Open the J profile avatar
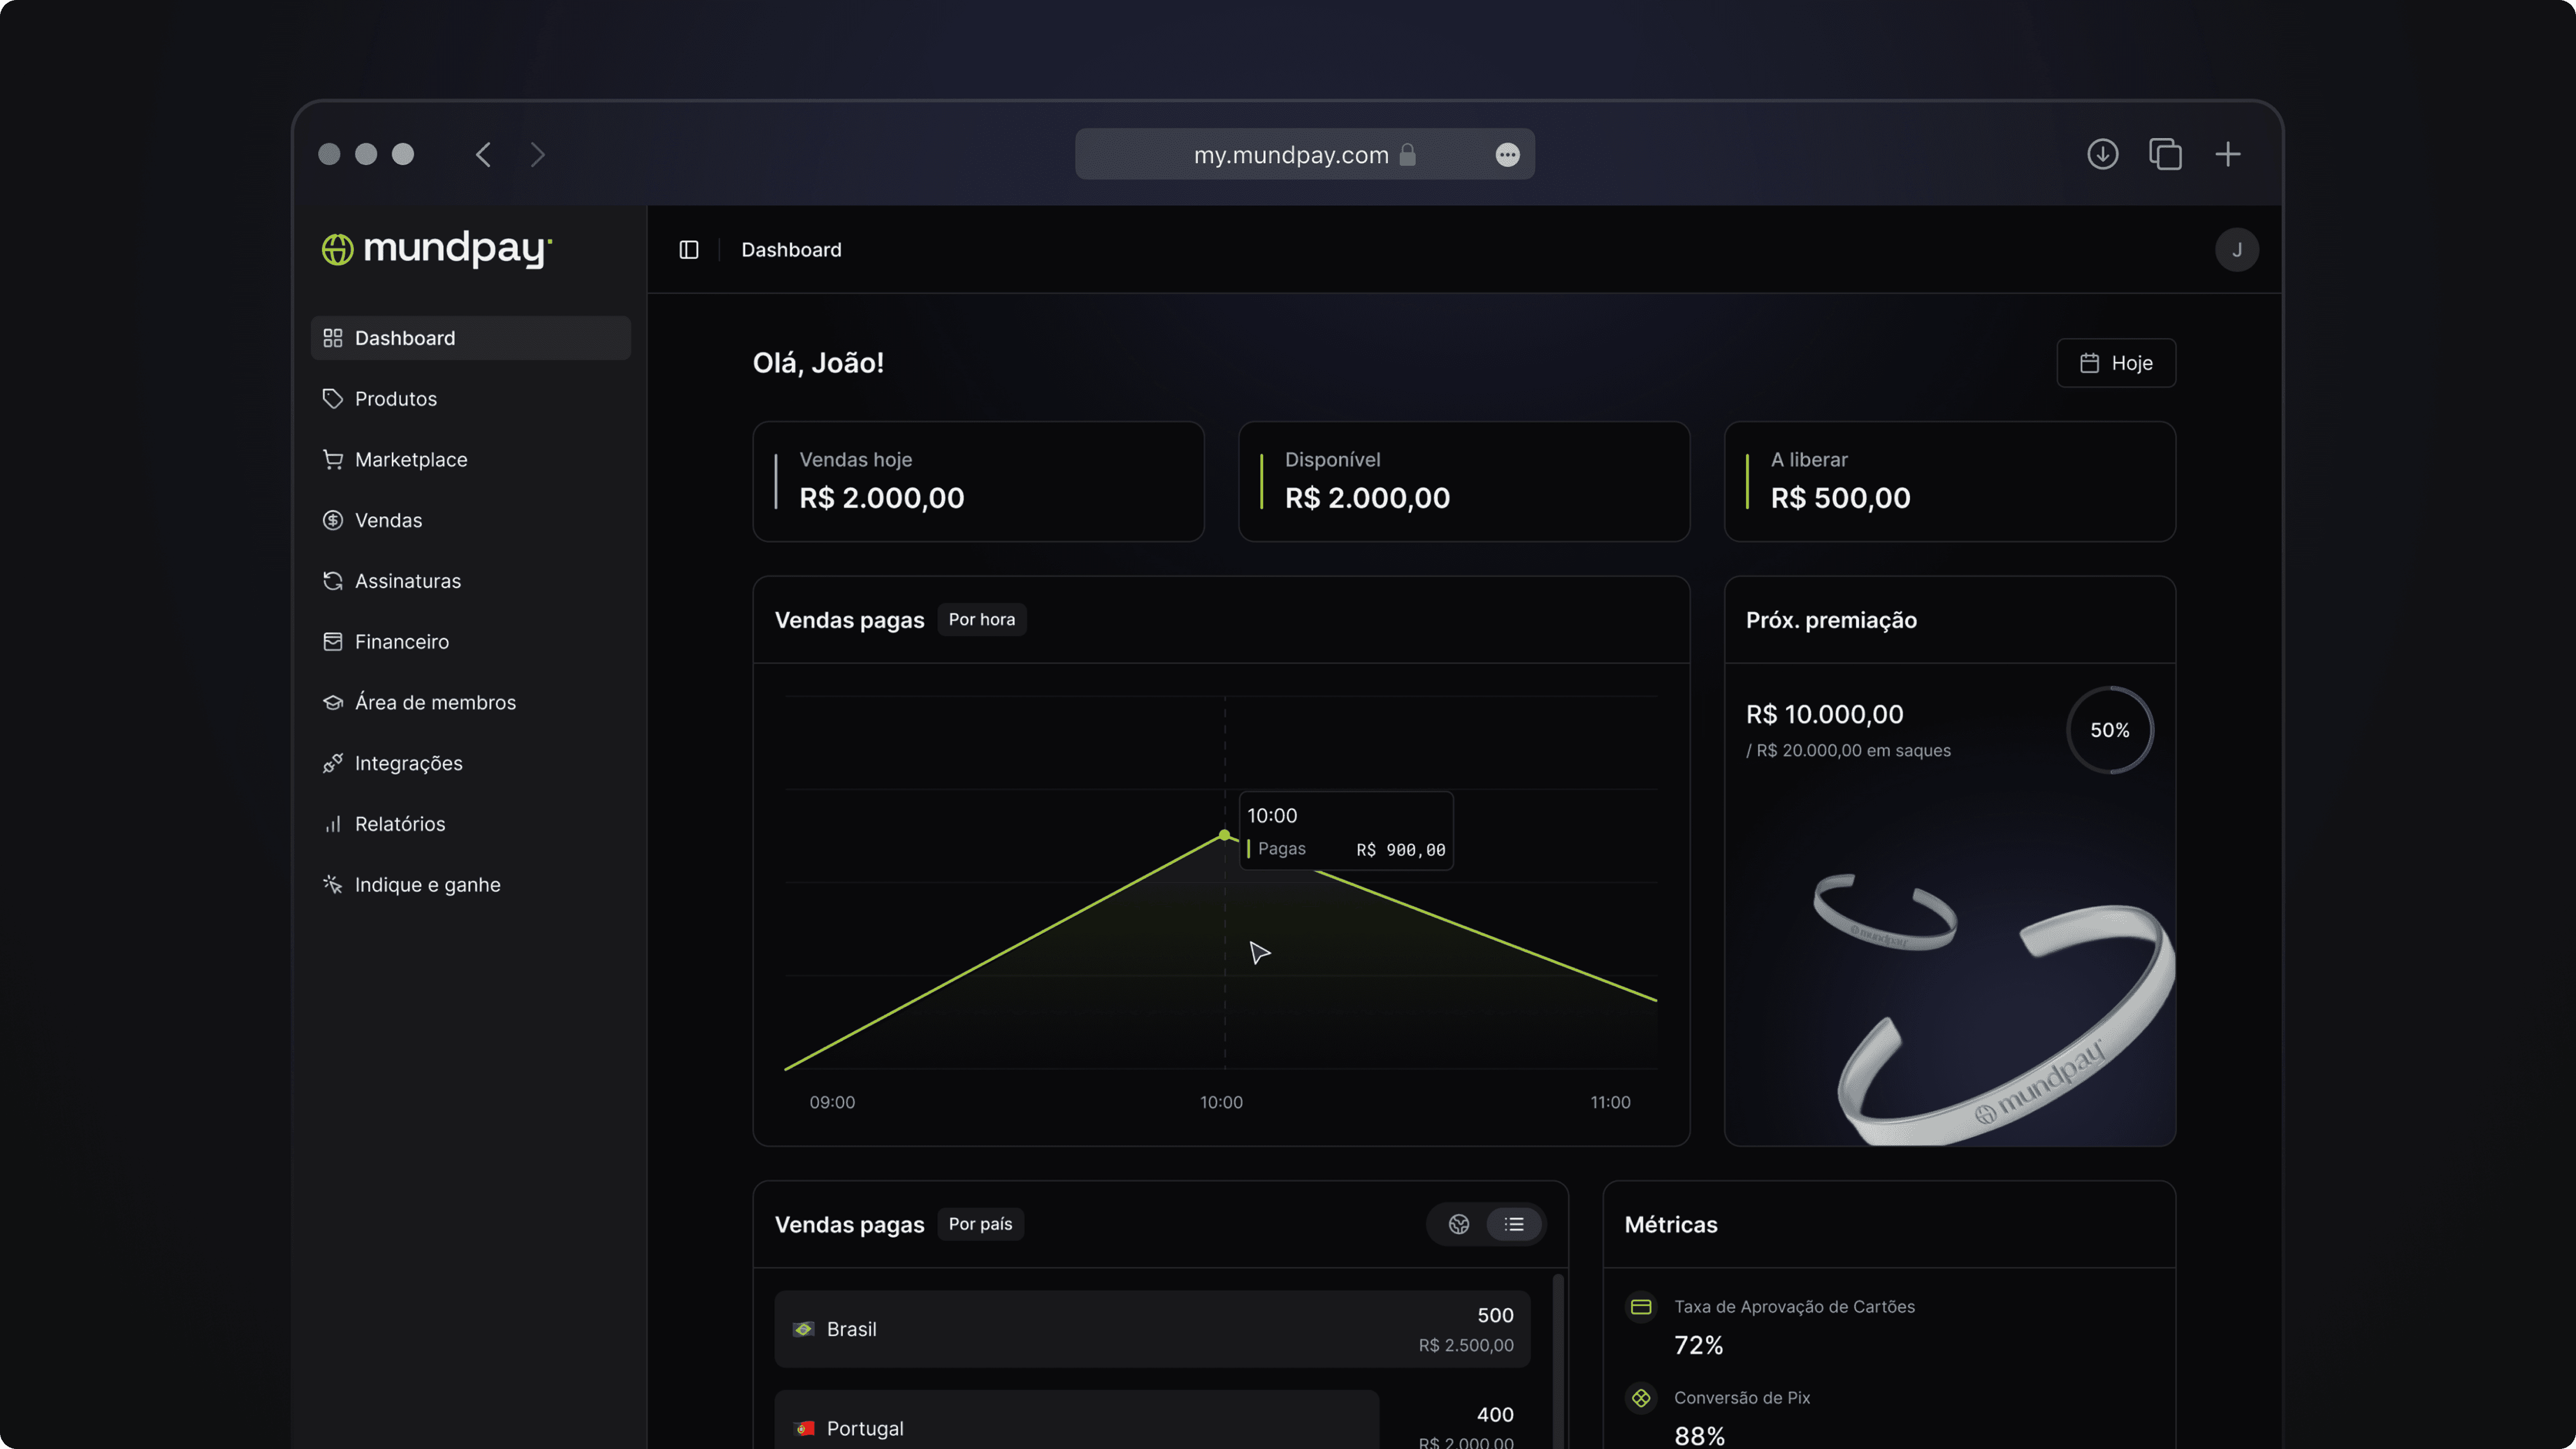 (2238, 249)
